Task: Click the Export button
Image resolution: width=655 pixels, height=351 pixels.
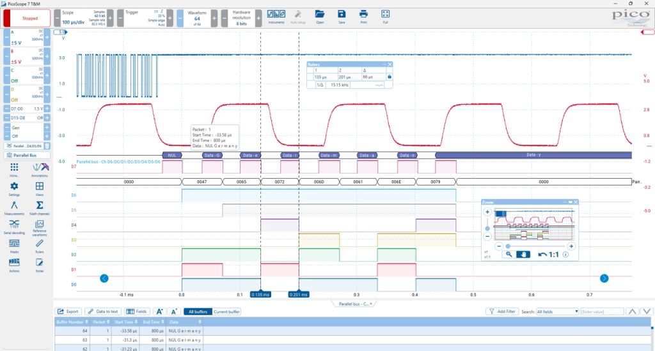Action: pyautogui.click(x=68, y=312)
